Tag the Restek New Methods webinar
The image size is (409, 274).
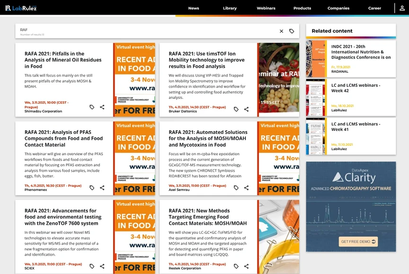coord(236,266)
